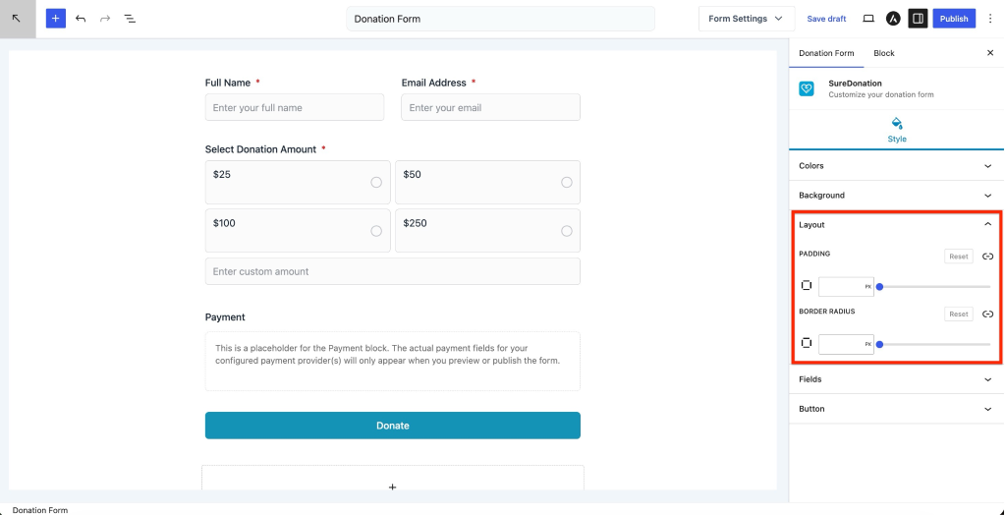The width and height of the screenshot is (1006, 515).
Task: Collapse the Layout section
Action: [896, 225]
